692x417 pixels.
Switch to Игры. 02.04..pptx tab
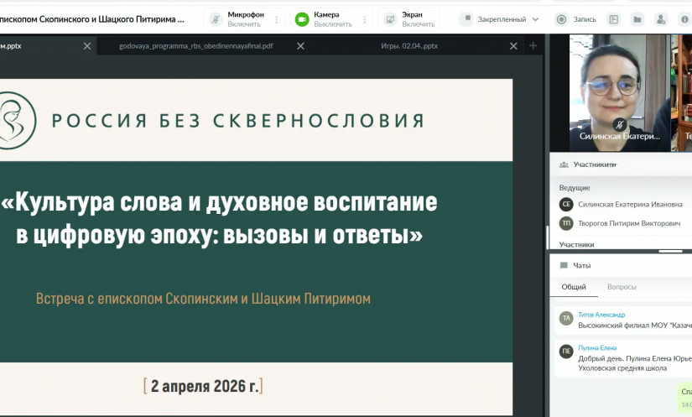pos(409,46)
